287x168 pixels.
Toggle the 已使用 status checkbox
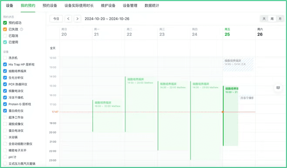(x=5, y=42)
